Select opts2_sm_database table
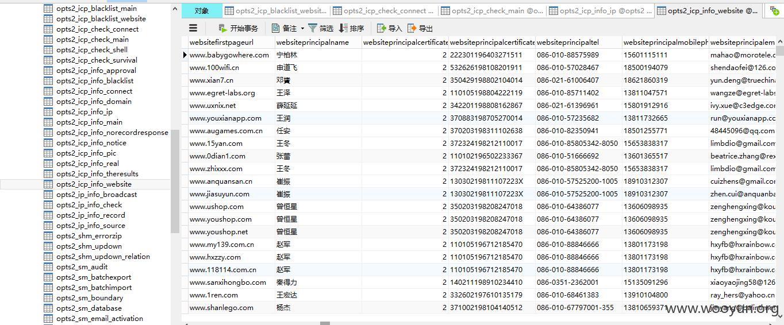 tap(89, 308)
